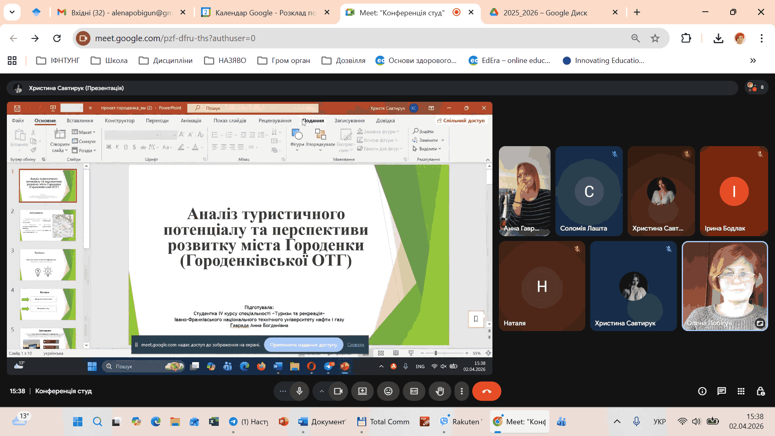Expand the audio and video settings chevron

pyautogui.click(x=321, y=391)
